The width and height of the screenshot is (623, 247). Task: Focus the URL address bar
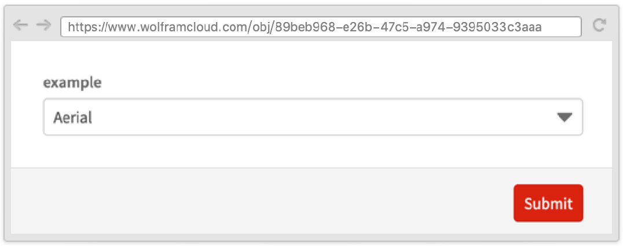pos(321,26)
